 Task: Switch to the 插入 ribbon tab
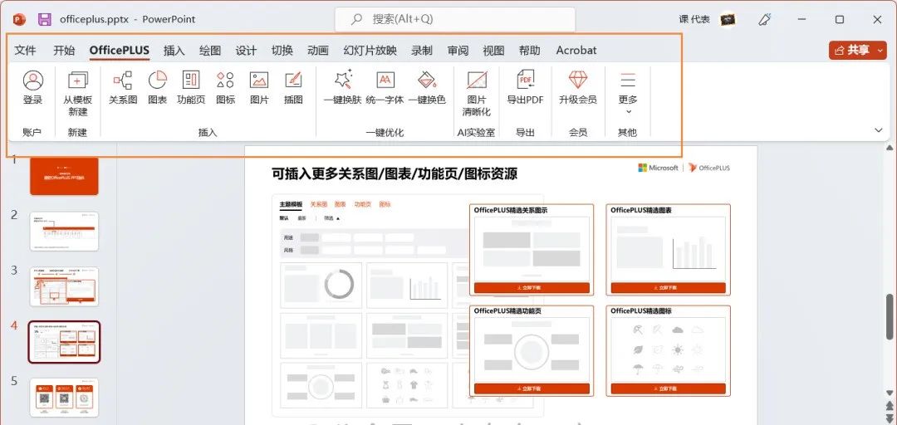pyautogui.click(x=174, y=51)
